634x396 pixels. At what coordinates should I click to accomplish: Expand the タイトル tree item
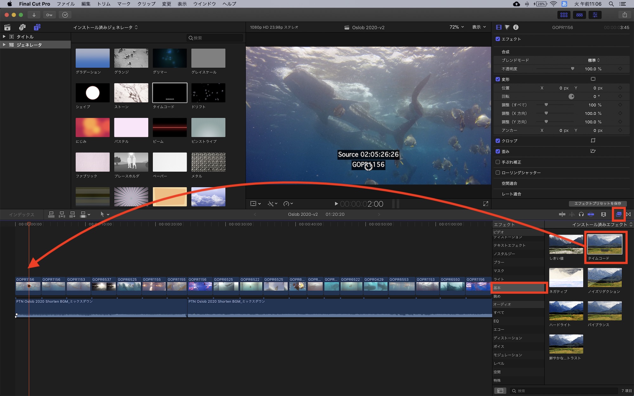(4, 37)
